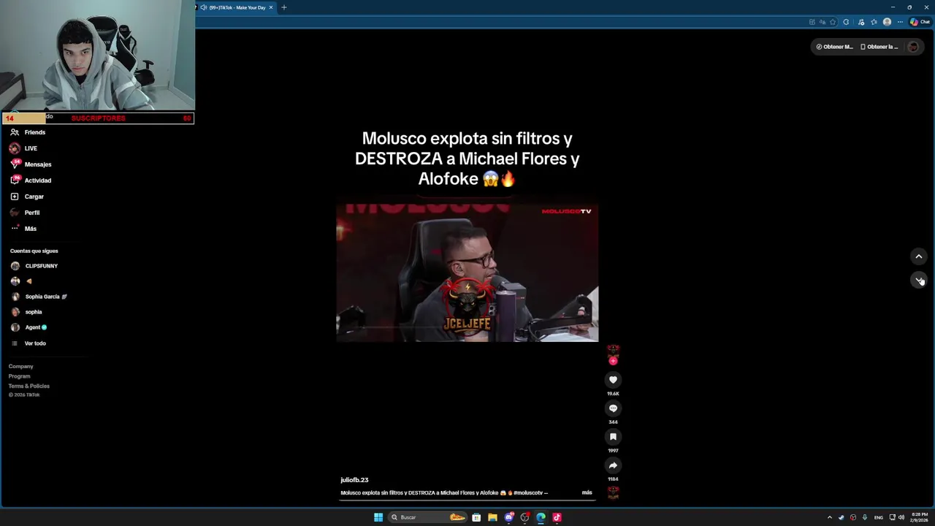Open Agent verified account
The width and height of the screenshot is (935, 526).
coord(29,327)
